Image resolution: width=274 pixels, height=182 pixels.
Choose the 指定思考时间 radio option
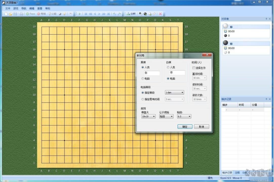(x=143, y=99)
